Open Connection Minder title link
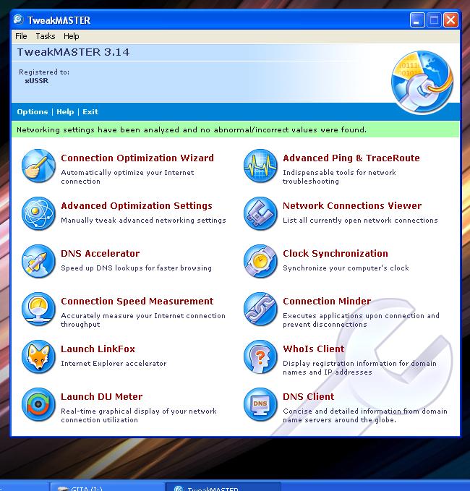This screenshot has width=470, height=491. (x=327, y=302)
